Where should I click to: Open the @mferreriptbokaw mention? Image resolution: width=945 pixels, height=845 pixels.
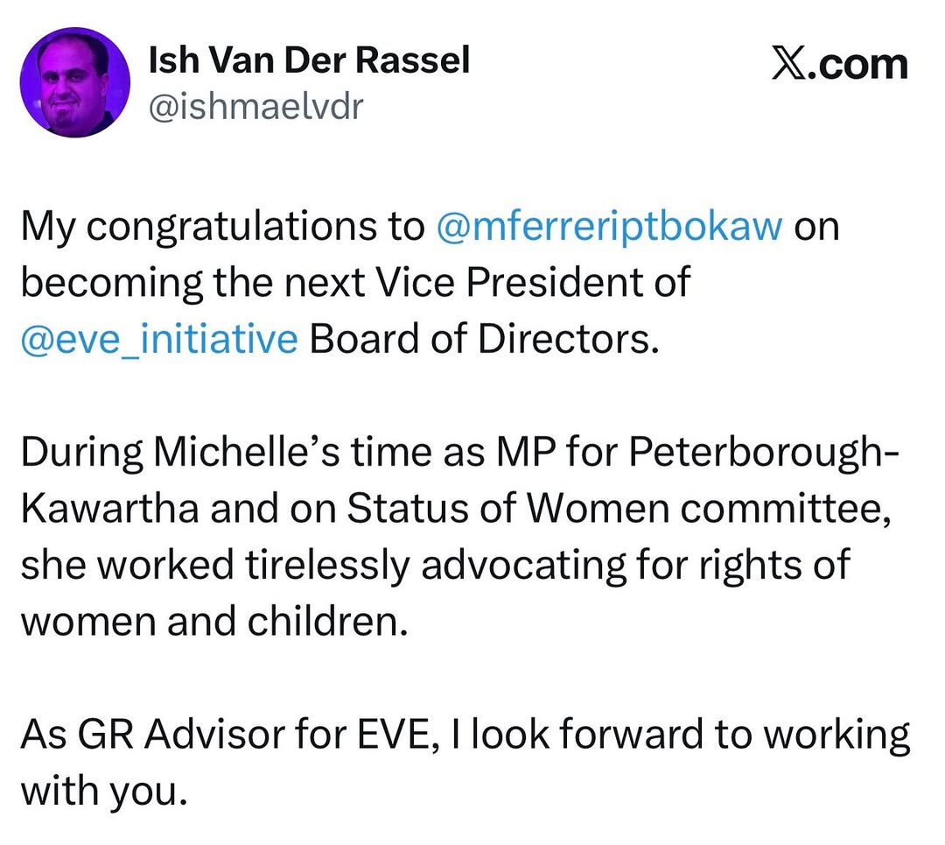pyautogui.click(x=608, y=227)
